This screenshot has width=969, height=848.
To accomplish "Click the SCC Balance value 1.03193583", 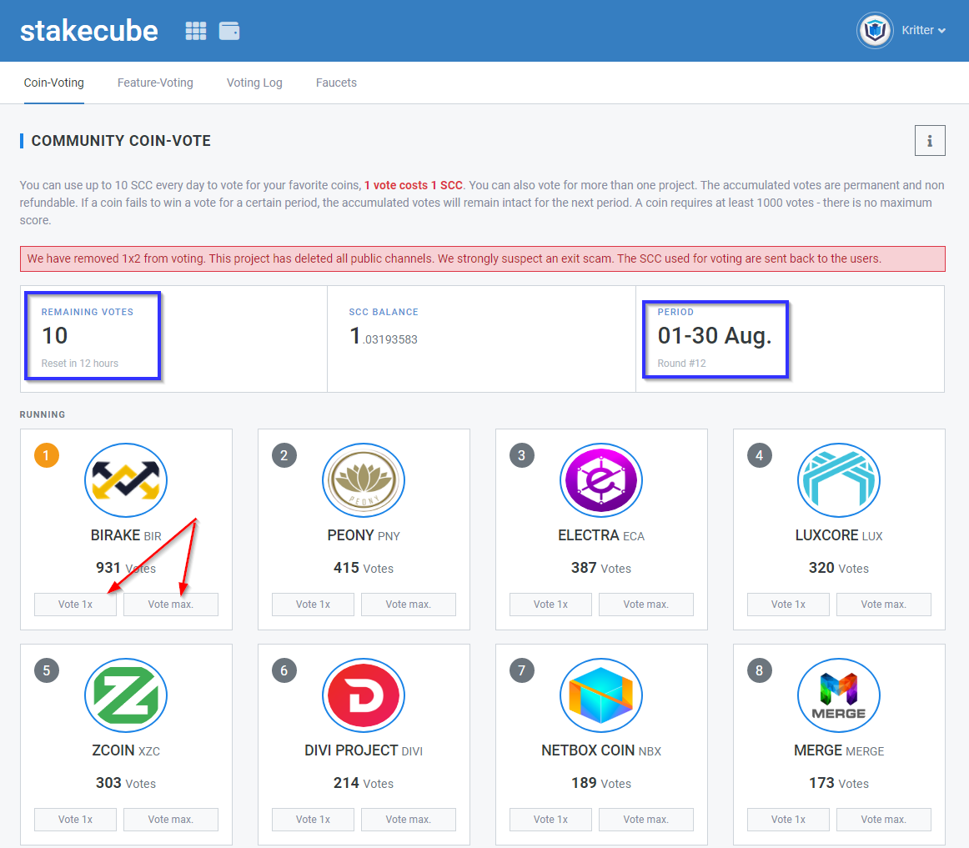I will (x=384, y=337).
